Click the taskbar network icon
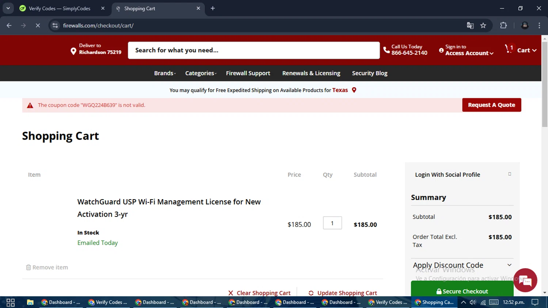Screen dimensions: 548x308 pos(483,303)
